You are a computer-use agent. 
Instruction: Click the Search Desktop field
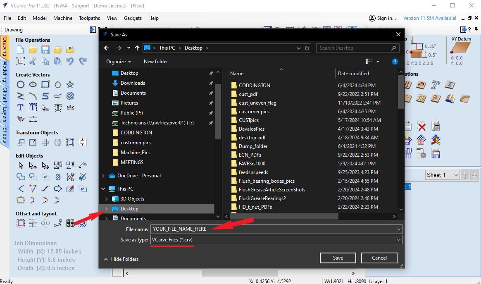358,48
